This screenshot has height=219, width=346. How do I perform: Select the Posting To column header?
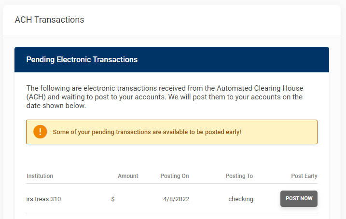tap(239, 176)
